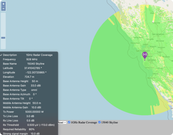
Task: Open the Road map type dropdown
Action: 62,122
